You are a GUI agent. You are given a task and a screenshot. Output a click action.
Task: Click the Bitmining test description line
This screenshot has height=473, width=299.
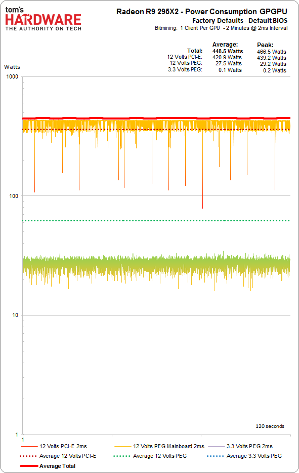point(221,28)
